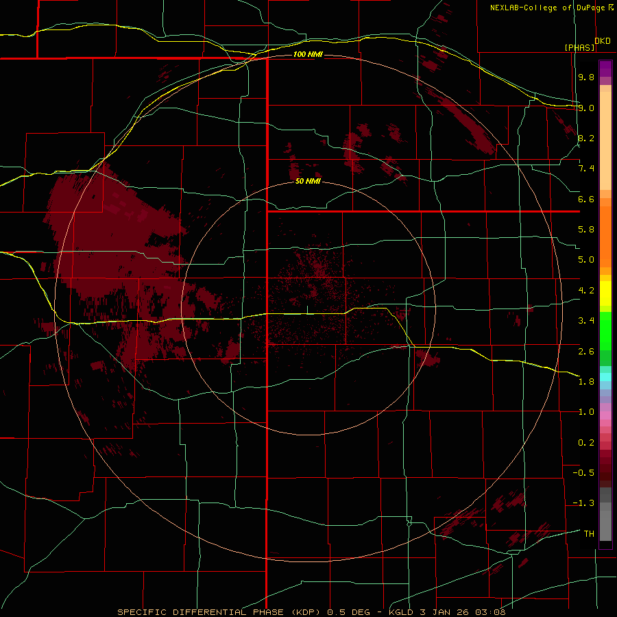The image size is (617, 617).
Task: Click the 1.0 value on the scale
Action: tap(586, 412)
